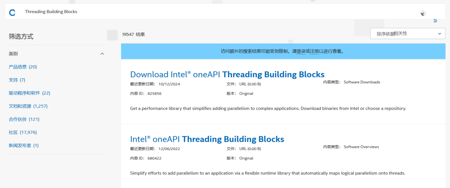
Task: Click the 注册 link in the blue banner
Action: [x=314, y=51]
